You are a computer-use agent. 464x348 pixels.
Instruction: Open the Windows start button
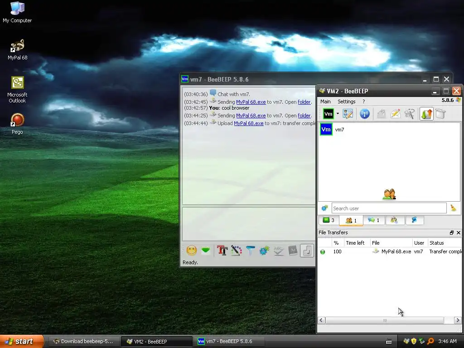pos(22,341)
